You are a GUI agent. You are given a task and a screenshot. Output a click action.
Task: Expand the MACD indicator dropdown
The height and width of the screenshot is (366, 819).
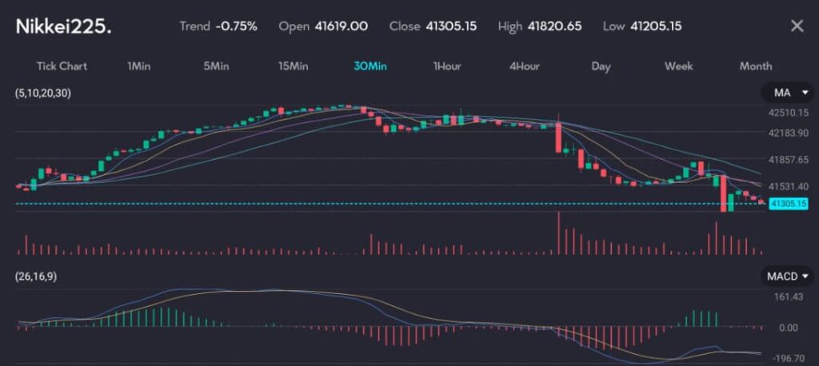click(x=789, y=276)
